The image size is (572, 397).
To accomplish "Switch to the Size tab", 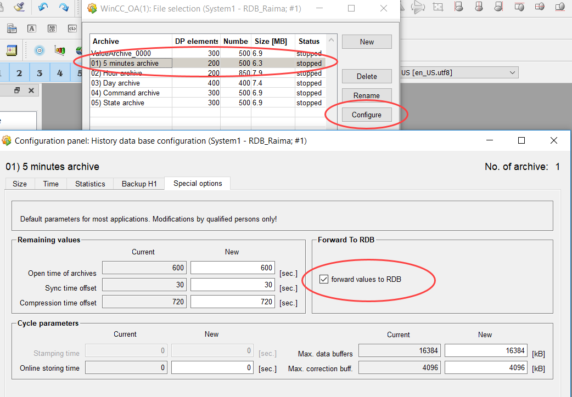I will [20, 184].
